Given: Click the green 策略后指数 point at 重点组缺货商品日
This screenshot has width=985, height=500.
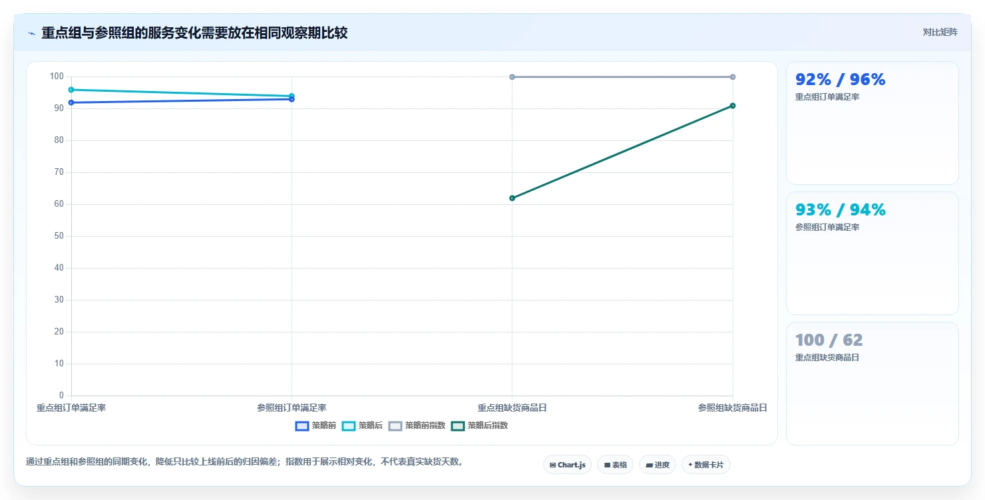Looking at the screenshot, I should [512, 198].
